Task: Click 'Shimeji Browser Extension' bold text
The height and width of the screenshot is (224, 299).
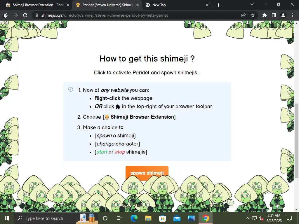Action: click(x=142, y=117)
